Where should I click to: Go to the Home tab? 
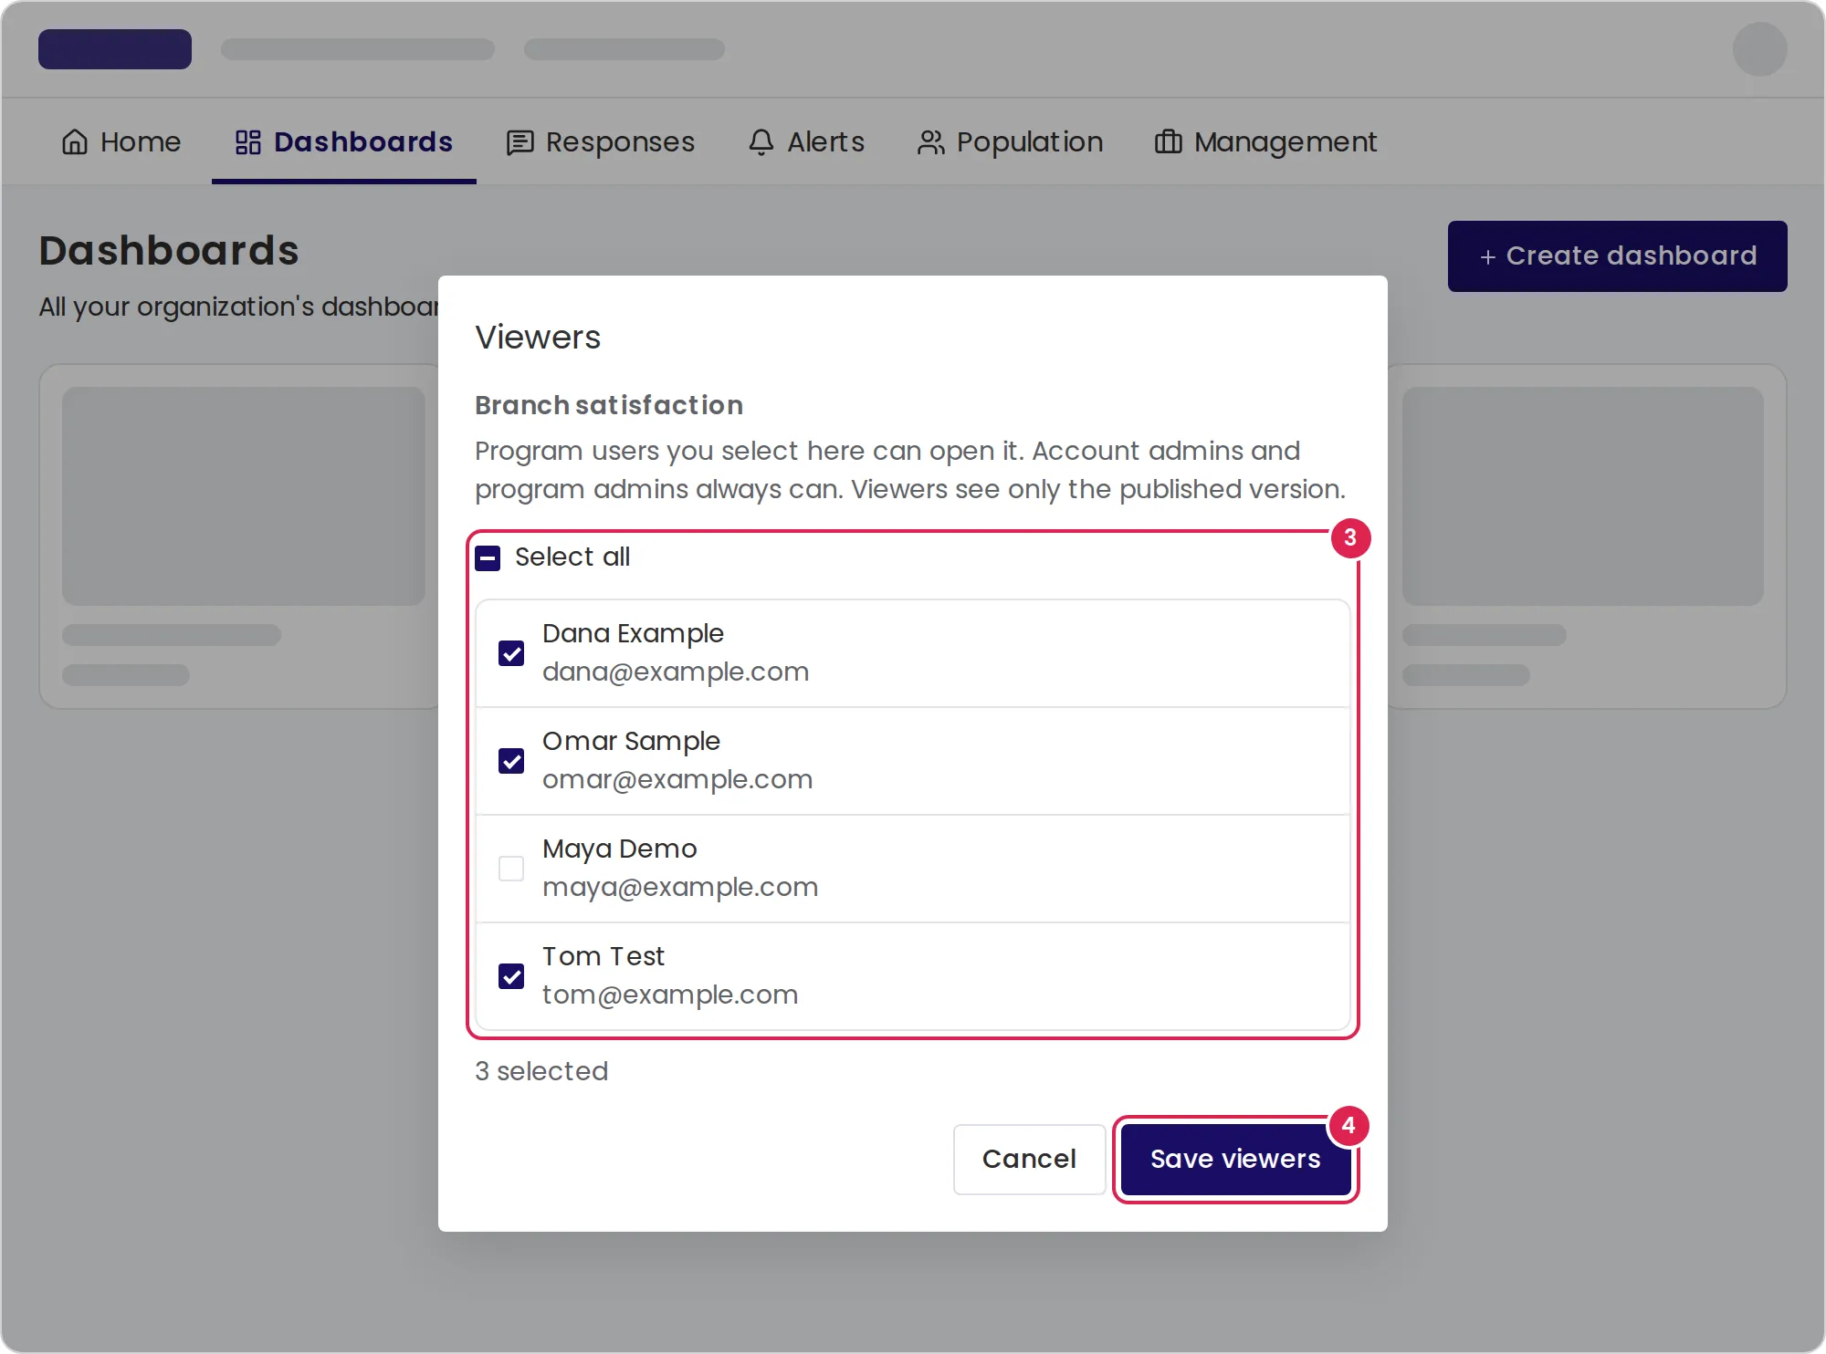pos(121,142)
